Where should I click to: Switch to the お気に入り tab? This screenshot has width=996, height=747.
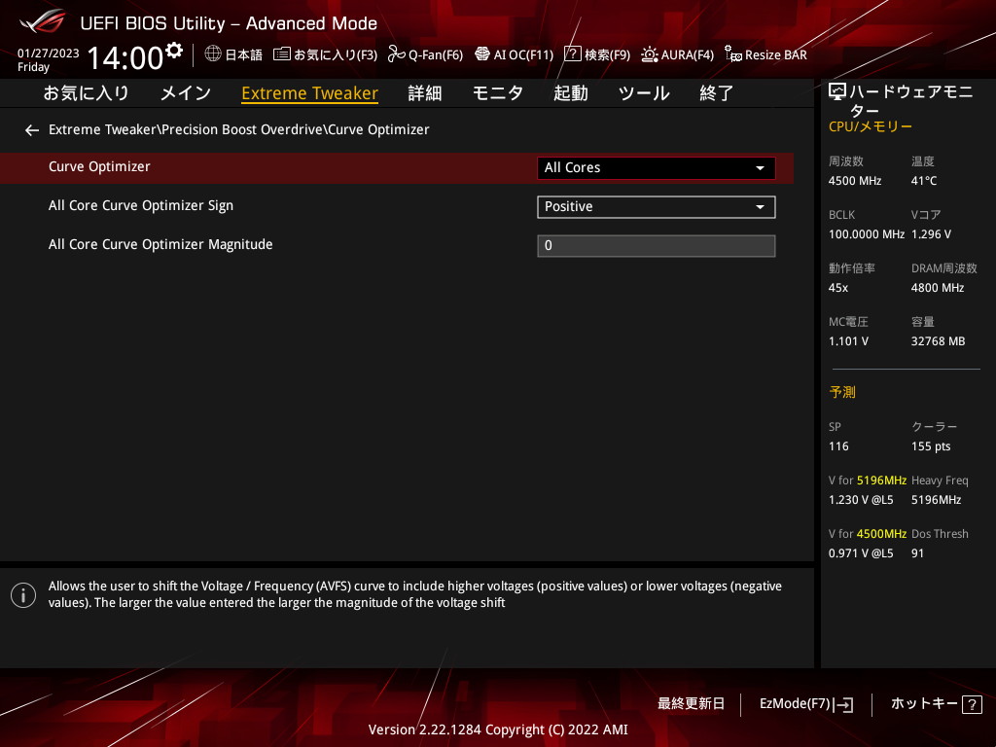86,93
